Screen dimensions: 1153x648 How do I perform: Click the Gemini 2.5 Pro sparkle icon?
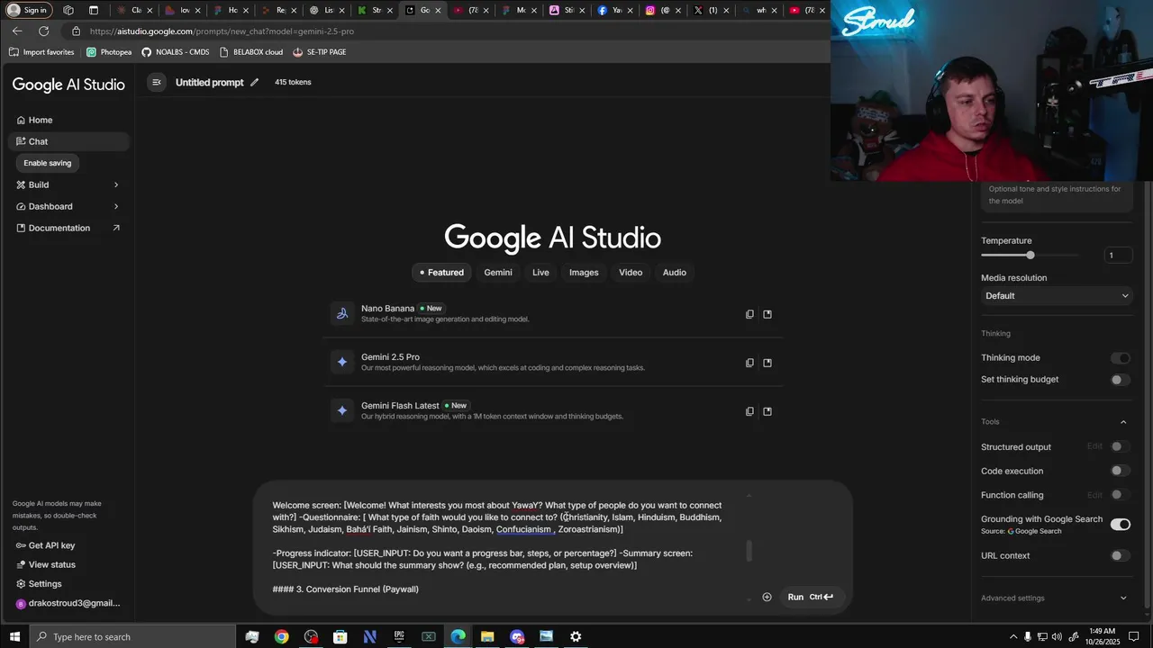[x=342, y=362]
